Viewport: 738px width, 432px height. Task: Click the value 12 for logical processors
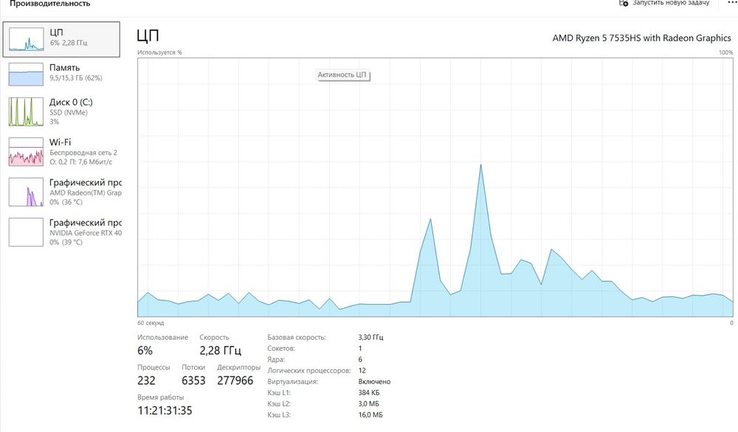pyautogui.click(x=362, y=371)
